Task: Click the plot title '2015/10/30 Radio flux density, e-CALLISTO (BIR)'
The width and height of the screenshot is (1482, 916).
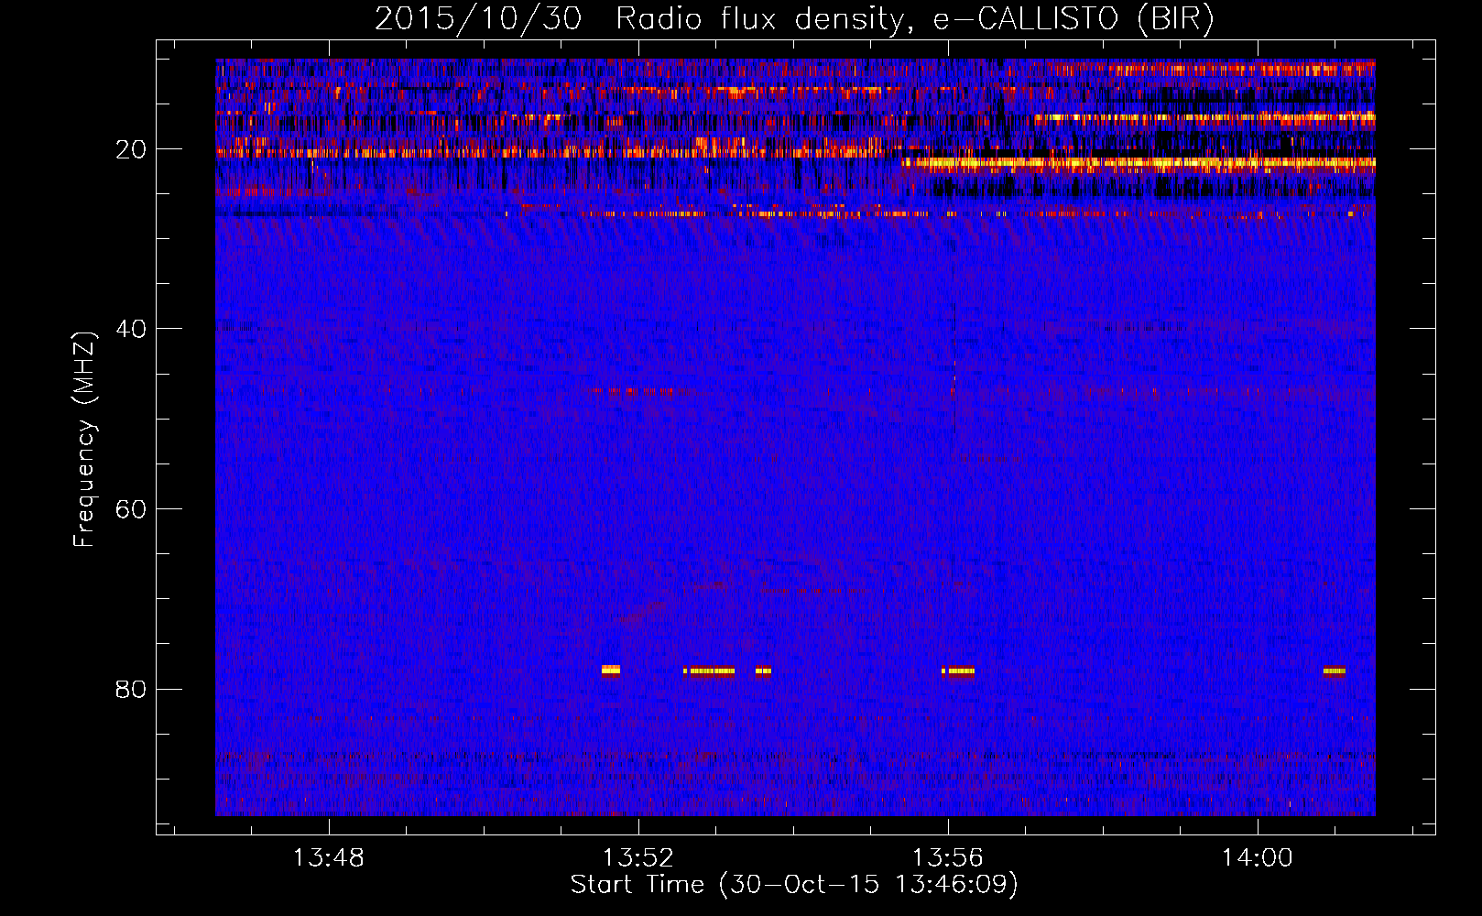Action: pos(793,19)
